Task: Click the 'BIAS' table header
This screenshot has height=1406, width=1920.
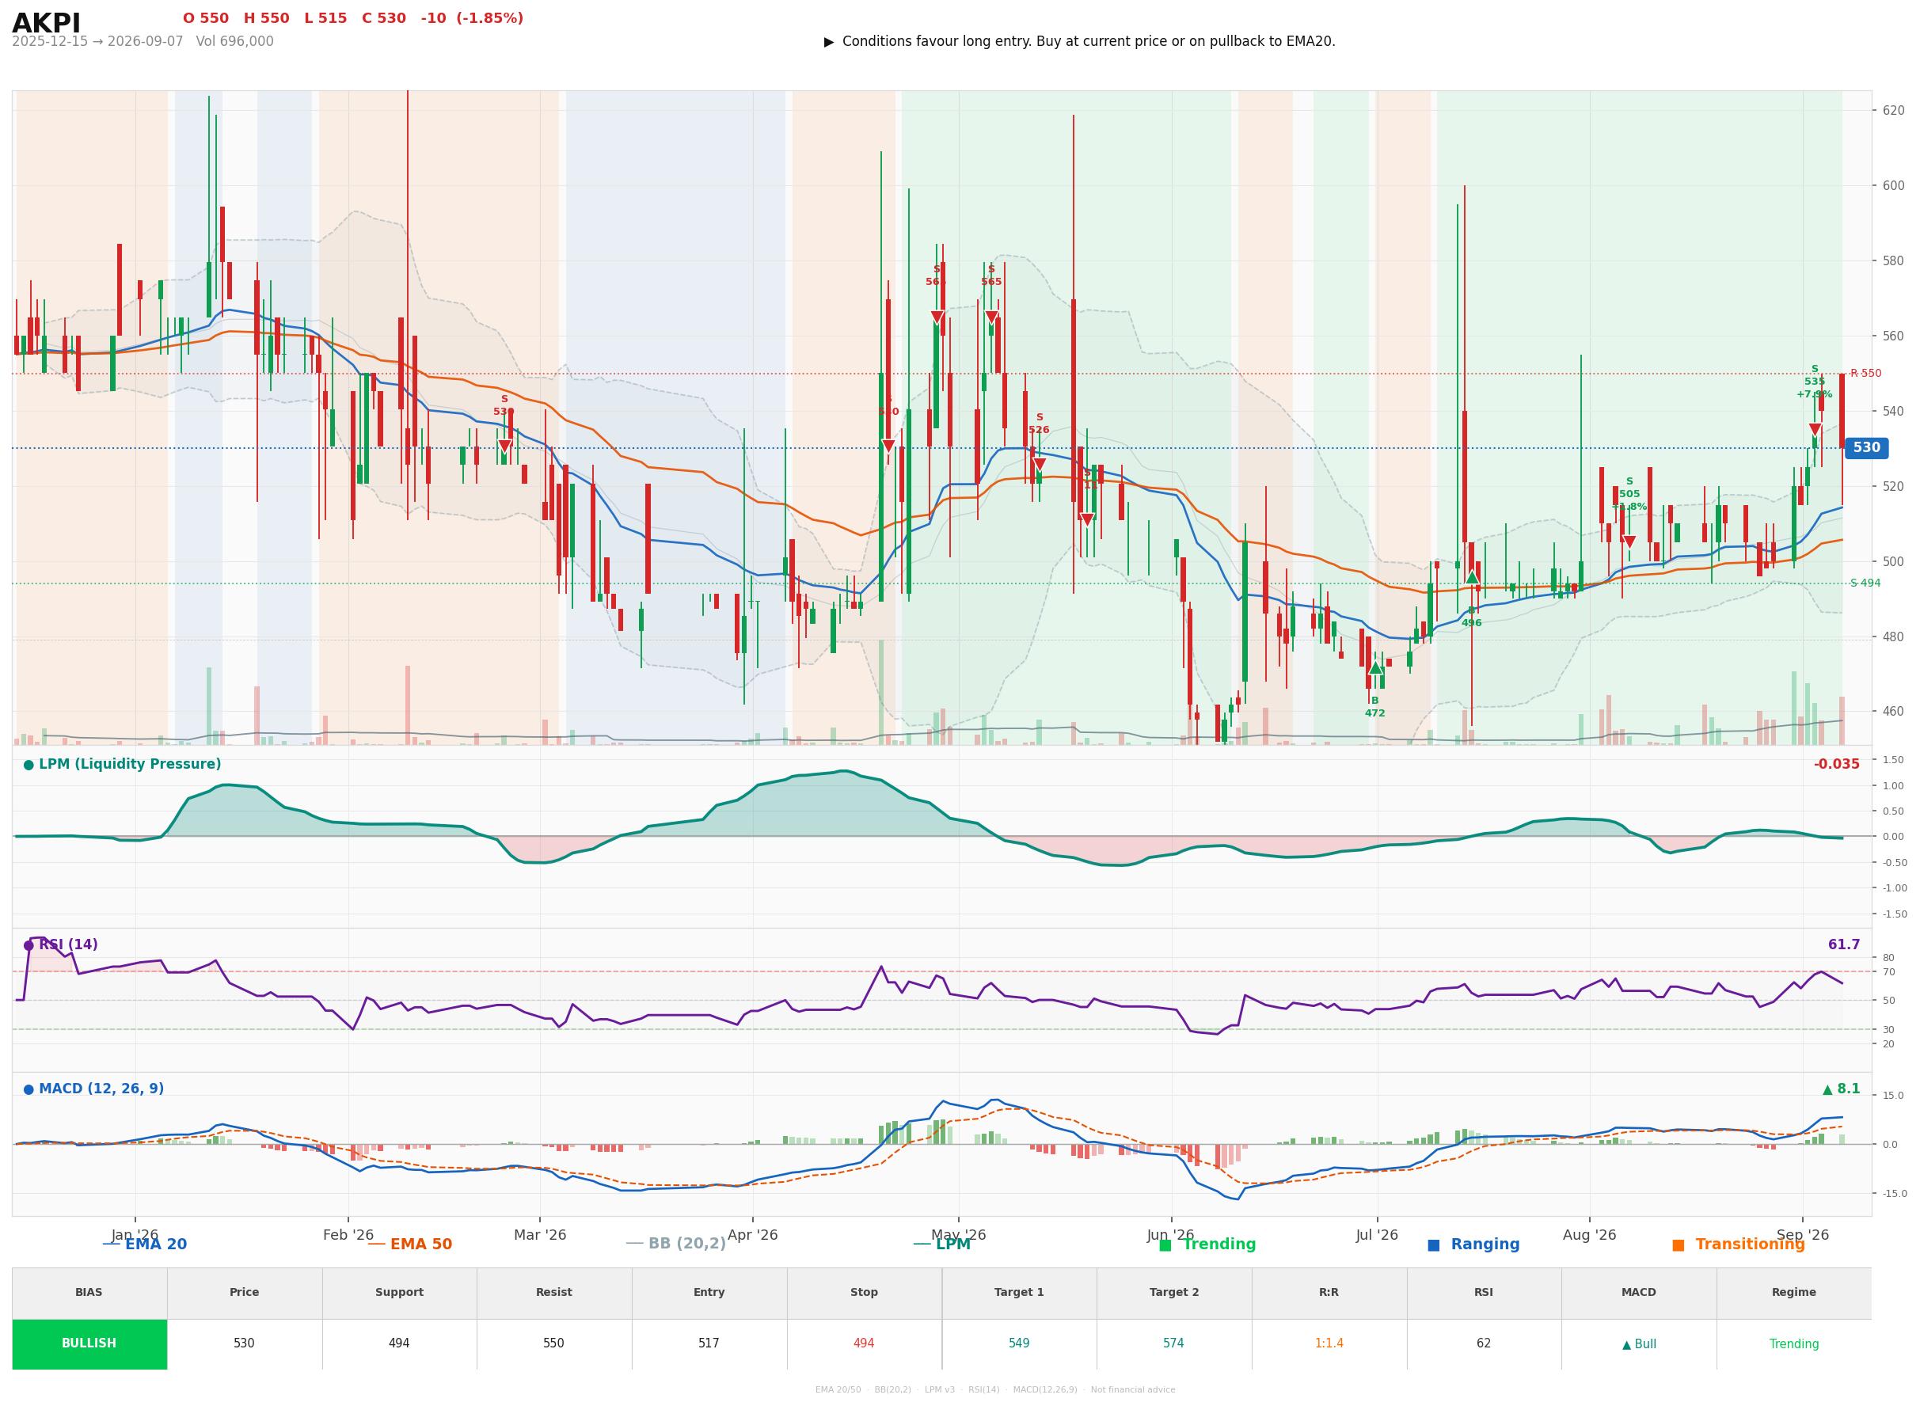Action: point(89,1293)
